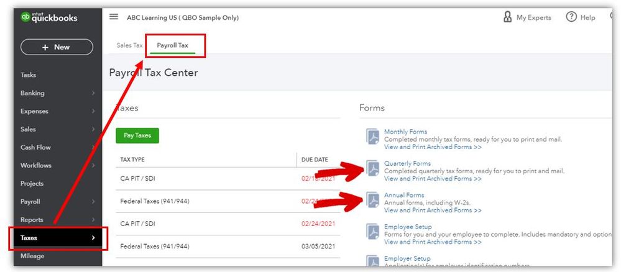
Task: Open the Employee Setup link
Action: [408, 227]
